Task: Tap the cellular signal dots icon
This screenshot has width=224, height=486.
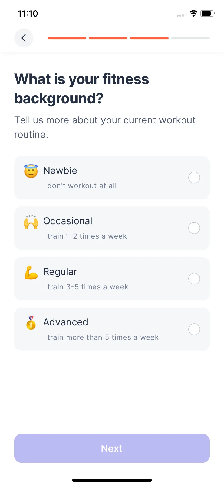Action: [x=181, y=15]
